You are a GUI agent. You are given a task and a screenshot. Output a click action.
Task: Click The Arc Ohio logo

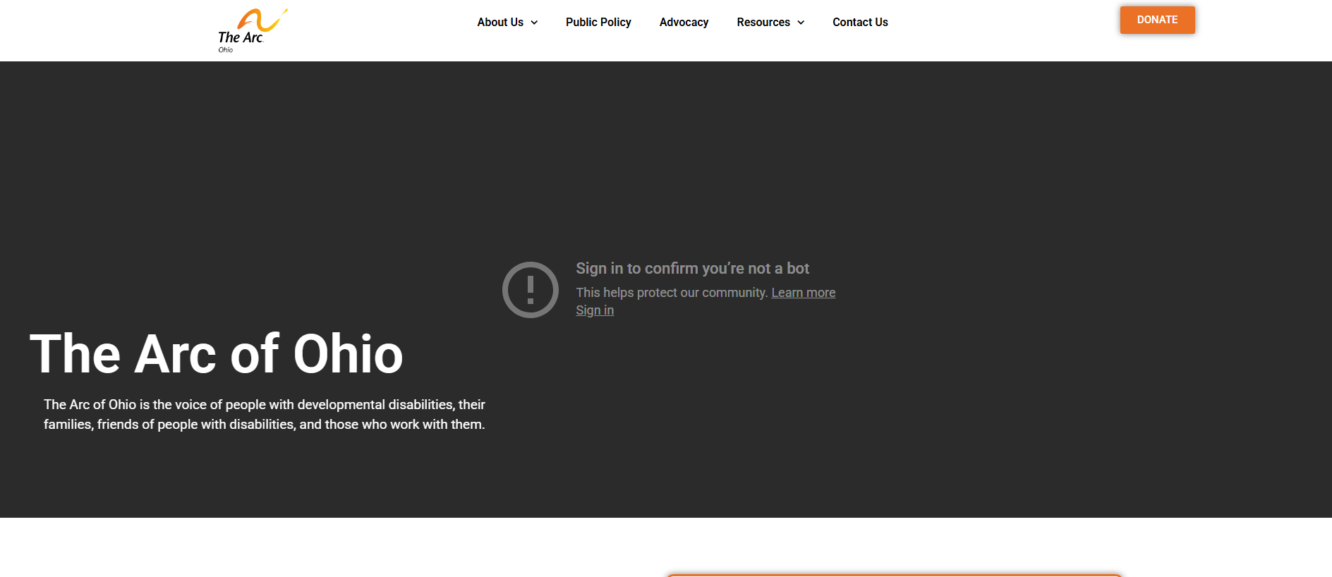pyautogui.click(x=253, y=30)
